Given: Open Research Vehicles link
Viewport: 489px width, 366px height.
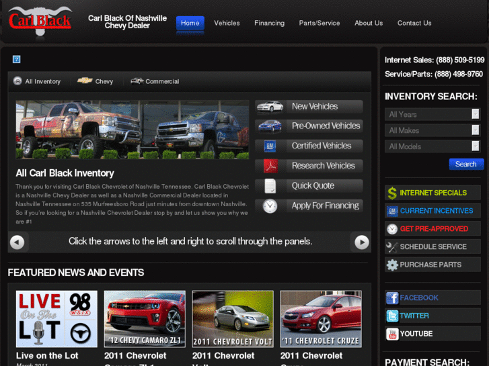Looking at the screenshot, I should click(x=309, y=166).
